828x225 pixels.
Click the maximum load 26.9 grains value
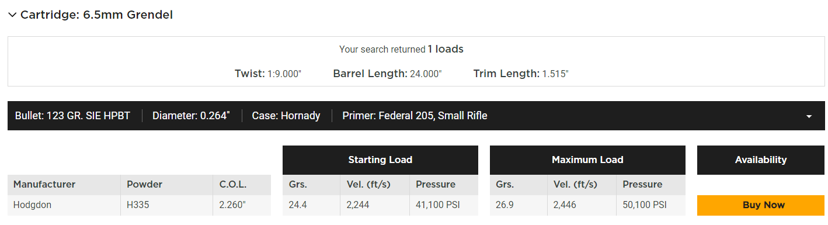[x=505, y=205]
